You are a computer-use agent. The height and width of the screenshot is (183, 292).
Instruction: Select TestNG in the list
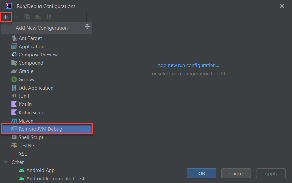click(x=47, y=146)
